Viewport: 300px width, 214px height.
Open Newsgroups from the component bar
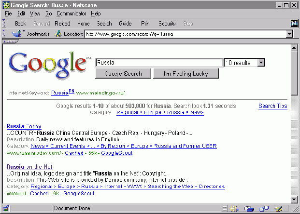click(x=264, y=208)
